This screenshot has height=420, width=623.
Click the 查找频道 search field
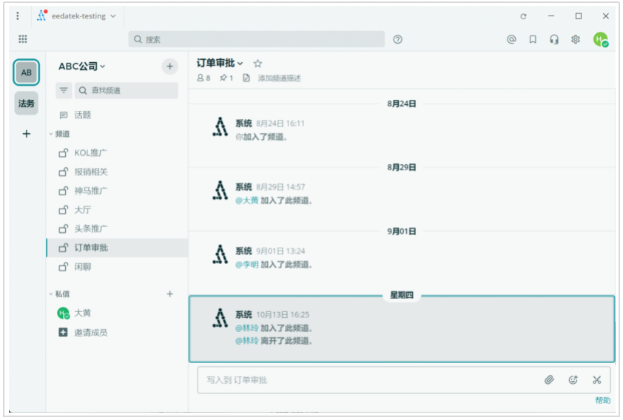click(127, 90)
